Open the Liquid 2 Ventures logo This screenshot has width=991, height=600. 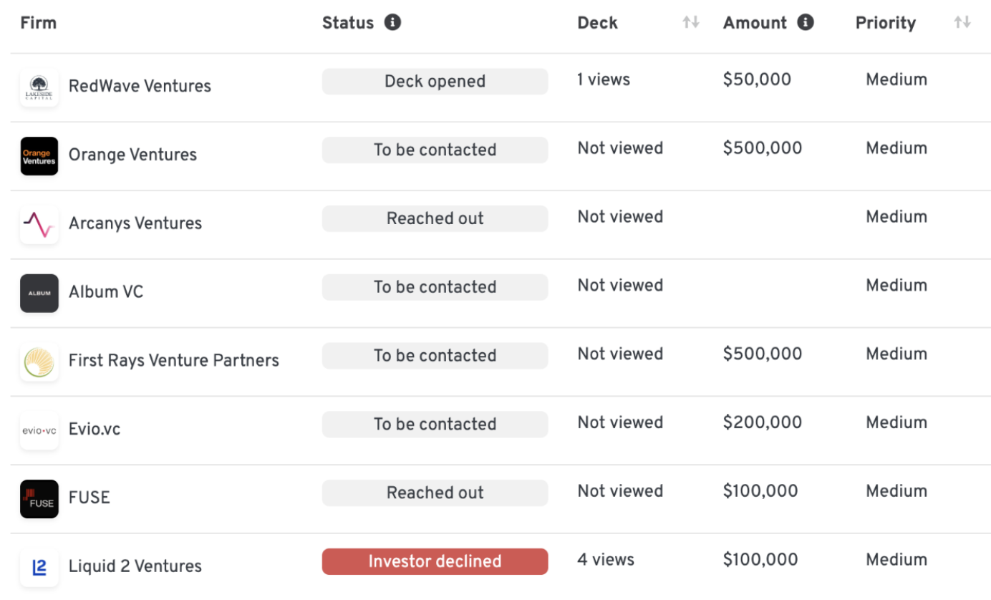coord(39,568)
